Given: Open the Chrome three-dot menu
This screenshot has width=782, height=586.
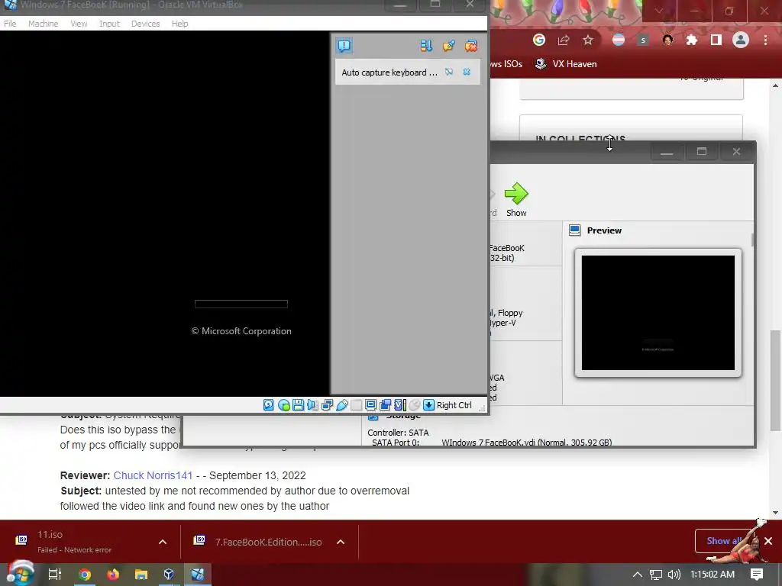Looking at the screenshot, I should 765,40.
